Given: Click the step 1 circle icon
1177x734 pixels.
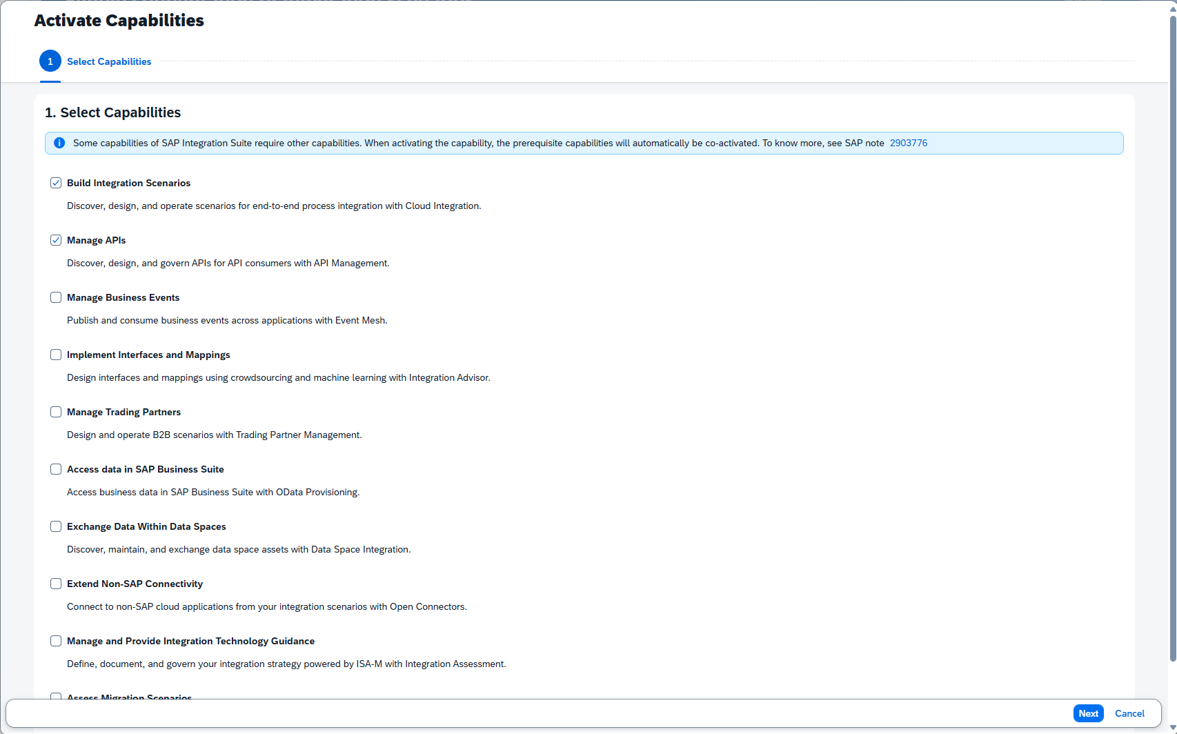Looking at the screenshot, I should coord(50,61).
